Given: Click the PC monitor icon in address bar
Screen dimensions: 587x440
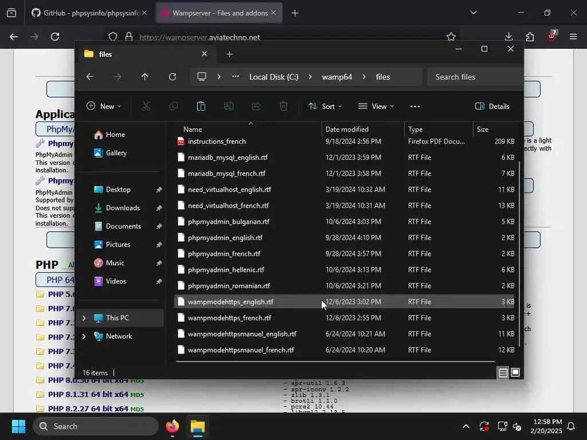Looking at the screenshot, I should click(x=202, y=77).
